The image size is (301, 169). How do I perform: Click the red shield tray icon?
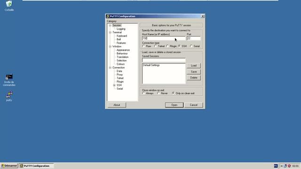(x=289, y=166)
